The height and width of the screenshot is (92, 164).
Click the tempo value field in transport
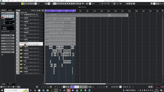(x=125, y=87)
